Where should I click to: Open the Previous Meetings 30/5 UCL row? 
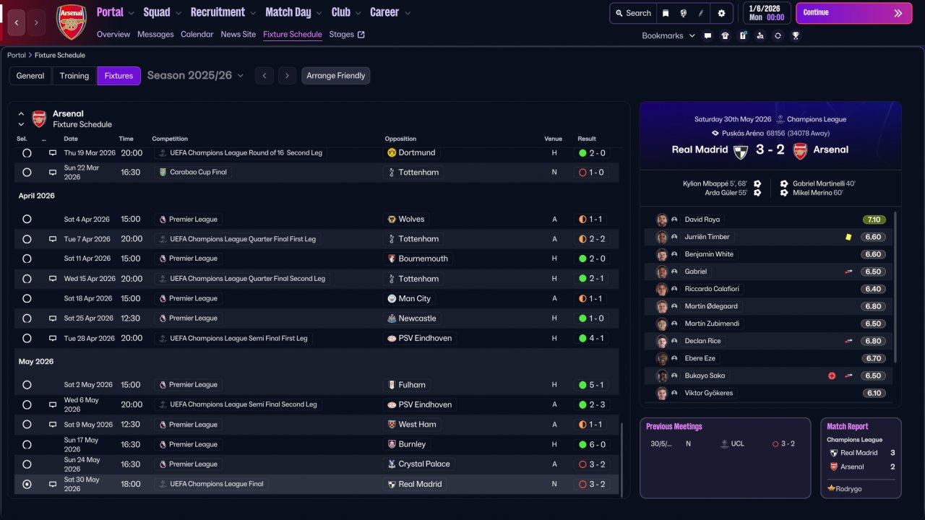tap(725, 444)
